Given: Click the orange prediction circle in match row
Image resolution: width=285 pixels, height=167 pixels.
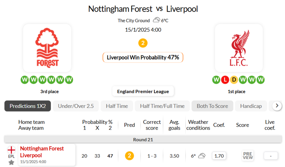Looking at the screenshot, I should point(129,156).
